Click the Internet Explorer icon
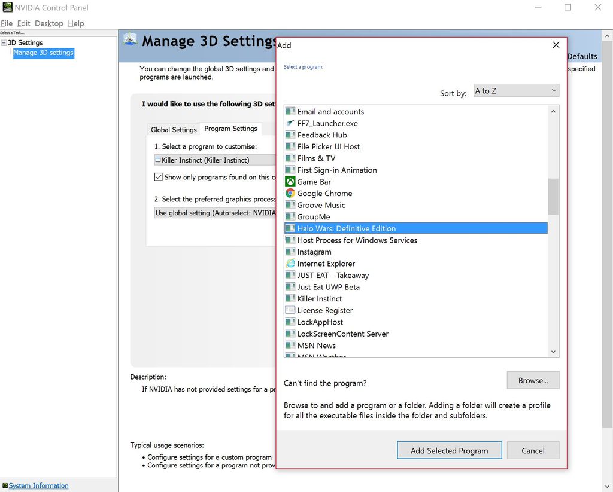The width and height of the screenshot is (613, 492). click(289, 264)
